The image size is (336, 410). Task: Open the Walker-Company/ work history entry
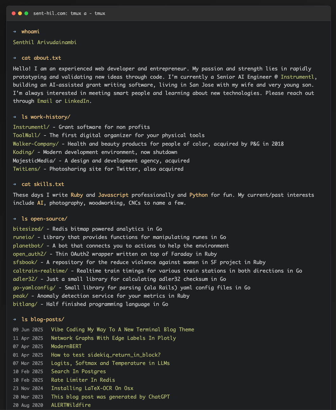(36, 144)
